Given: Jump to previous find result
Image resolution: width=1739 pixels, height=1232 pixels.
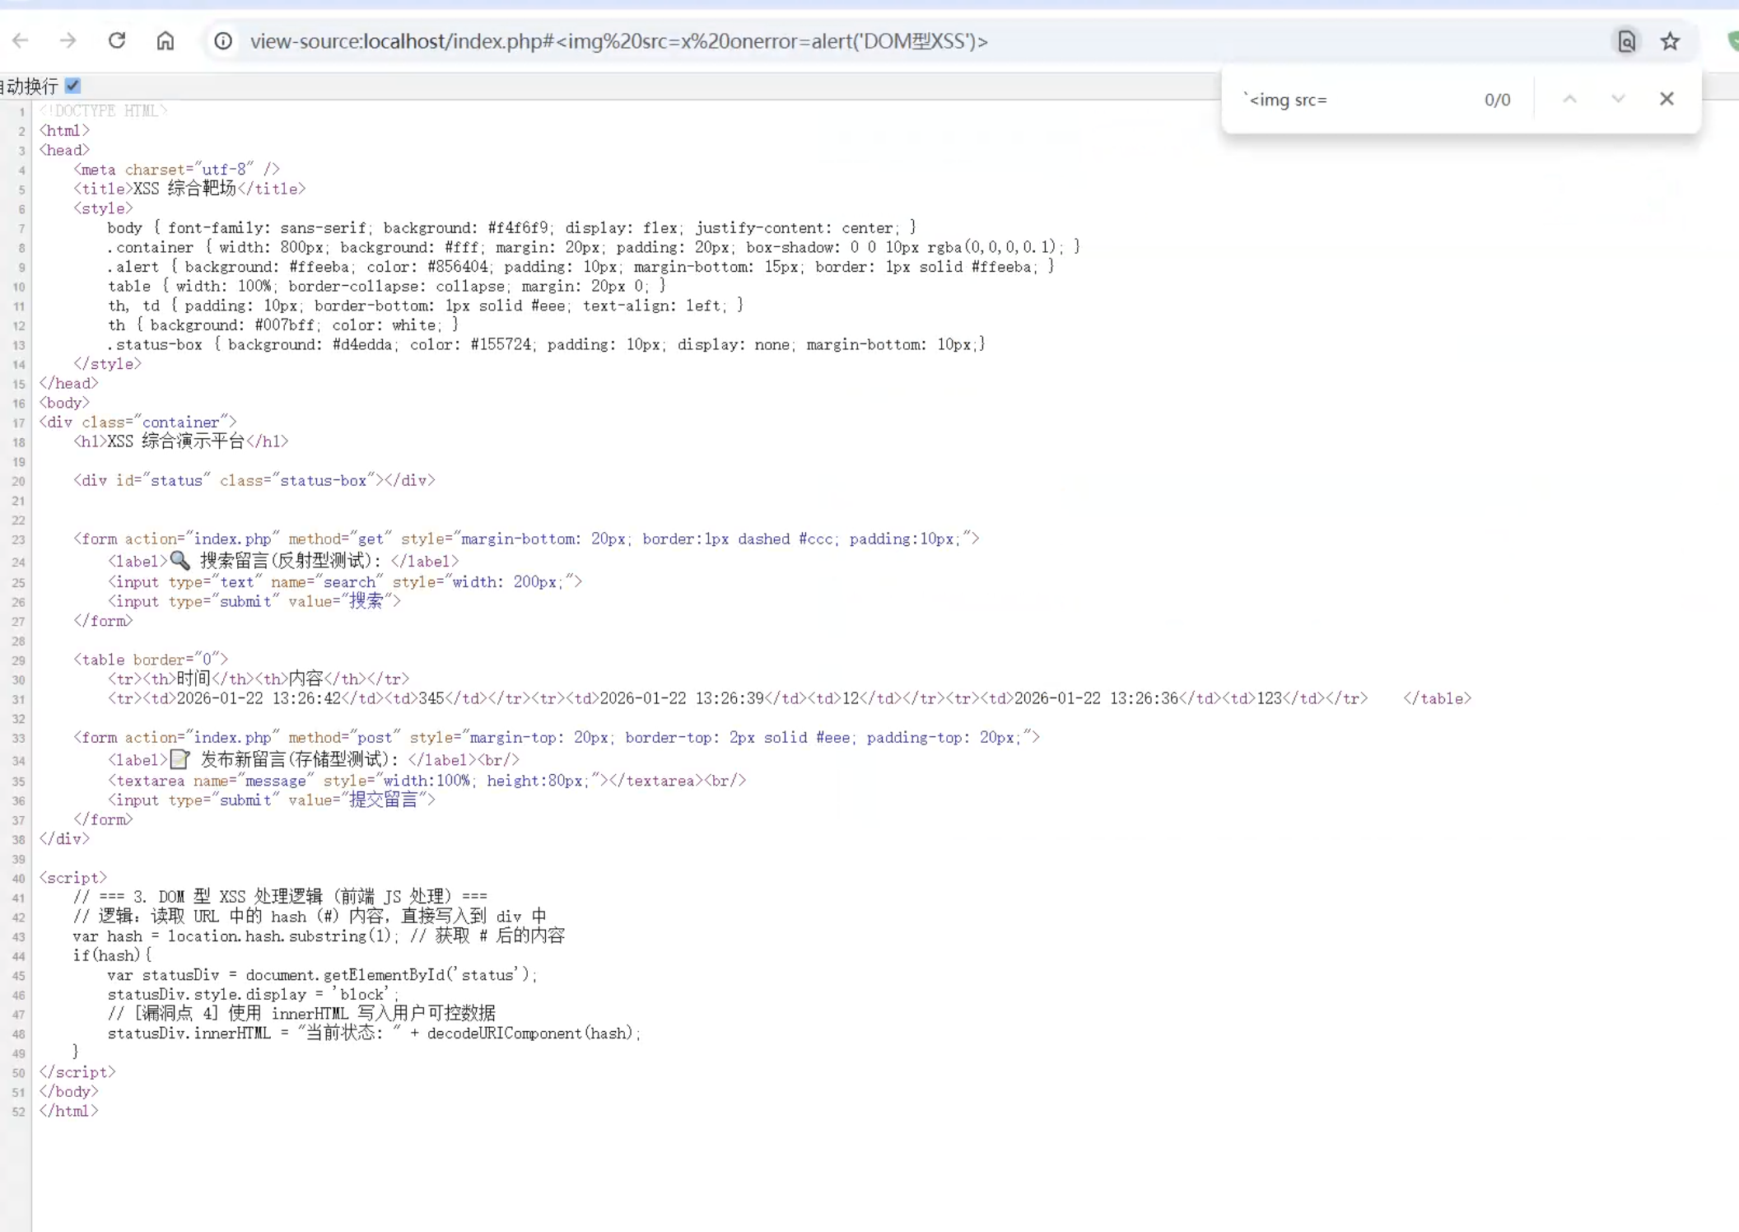Looking at the screenshot, I should [x=1570, y=100].
